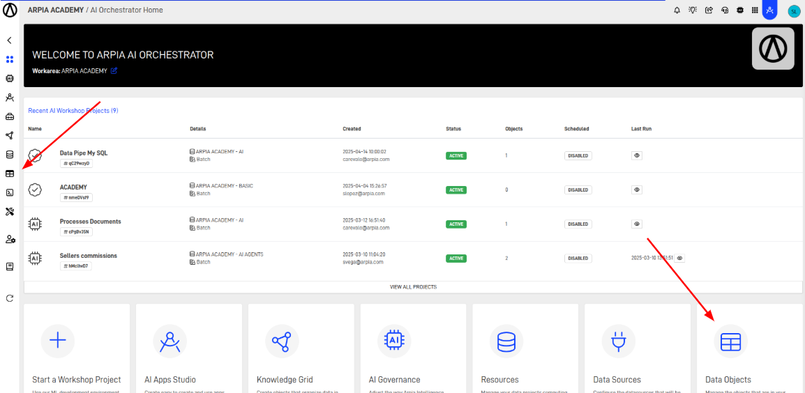Click DISABLED schedule badge for ACADEMY
Screen dimensions: 805x393
click(578, 190)
